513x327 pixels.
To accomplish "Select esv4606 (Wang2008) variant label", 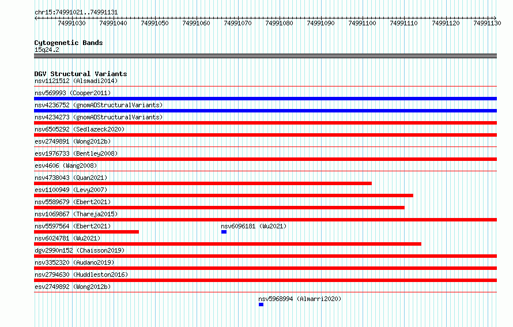I will [66, 166].
